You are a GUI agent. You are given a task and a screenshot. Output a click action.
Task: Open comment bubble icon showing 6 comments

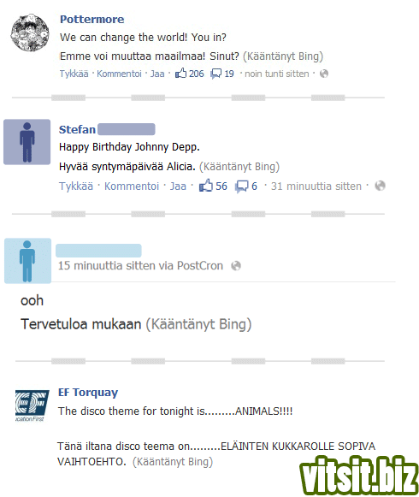(242, 186)
